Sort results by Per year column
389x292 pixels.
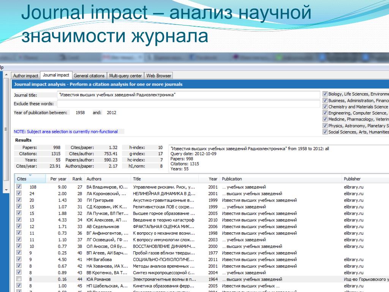pos(58,179)
